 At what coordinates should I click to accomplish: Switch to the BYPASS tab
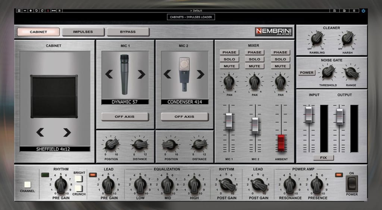[x=128, y=32]
